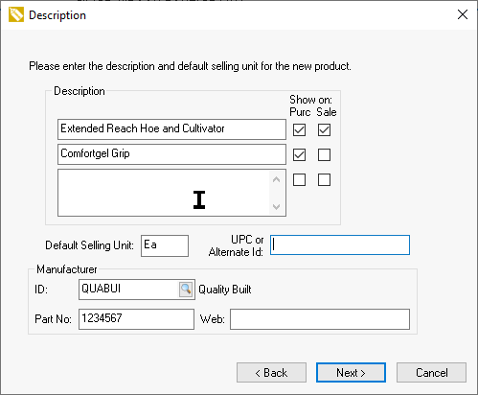Go back with the Back button

pyautogui.click(x=271, y=373)
